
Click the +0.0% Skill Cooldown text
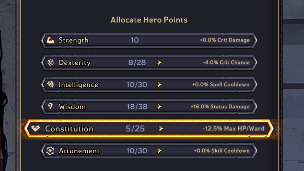click(222, 150)
